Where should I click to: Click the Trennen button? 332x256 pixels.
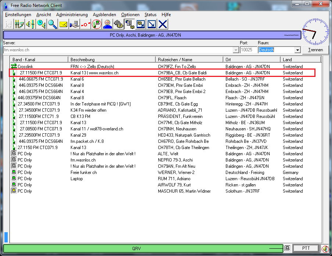tap(315, 50)
